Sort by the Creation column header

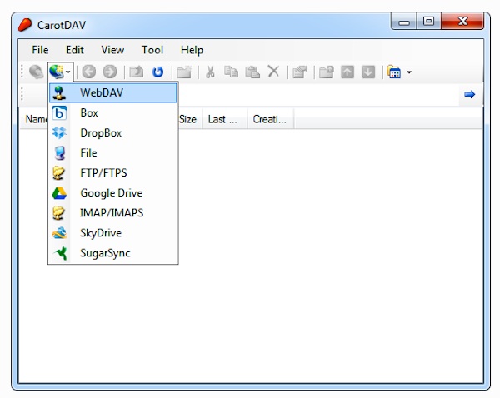pyautogui.click(x=270, y=119)
